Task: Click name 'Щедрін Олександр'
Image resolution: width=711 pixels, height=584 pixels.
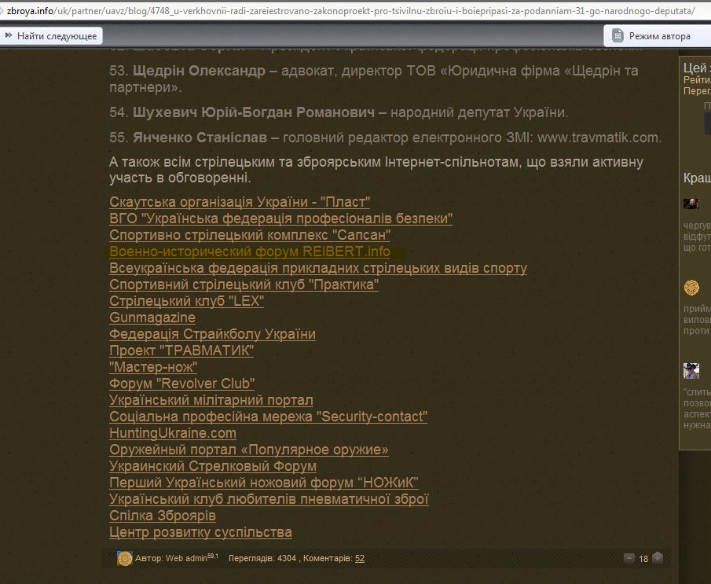Action: click(x=199, y=71)
